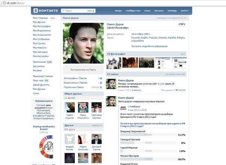Open the люди header menu
226x165 pixels.
[x=118, y=11]
